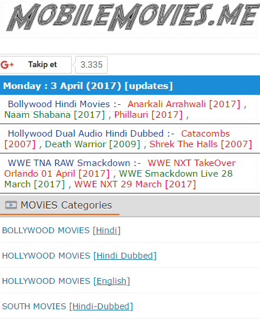The image size is (260, 321).
Task: Click the MobileMovies.me logo banner
Action: point(132,18)
